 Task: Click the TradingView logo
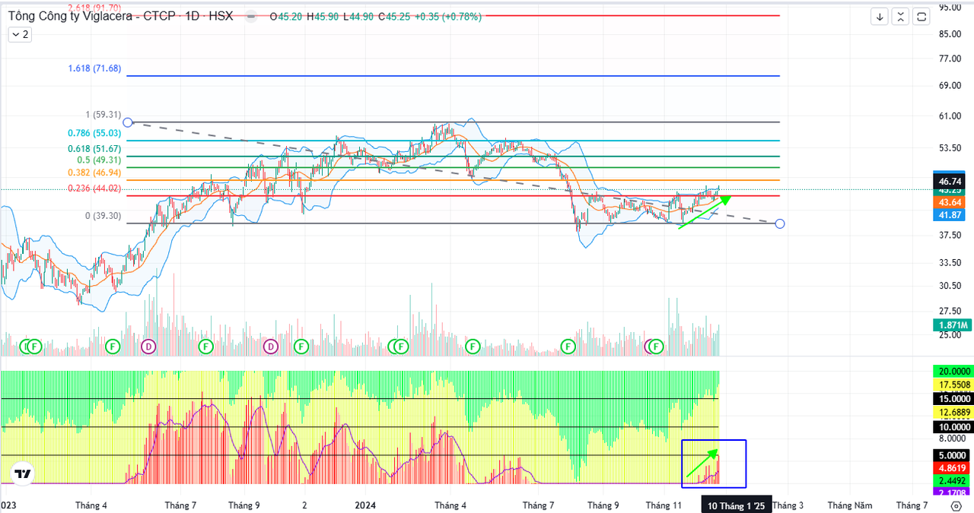(x=23, y=473)
